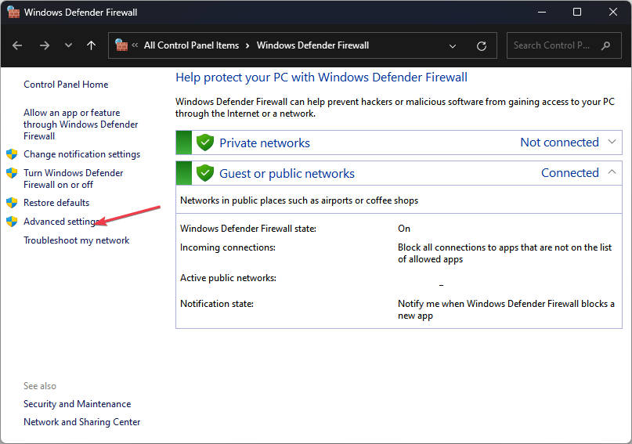Click Restore defaults link
The image size is (632, 444).
(x=56, y=203)
